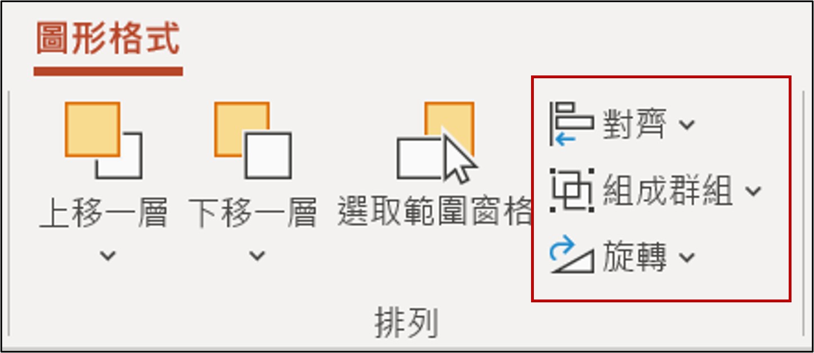Open the chevron next to 組成群組
Image resolution: width=814 pixels, height=353 pixels.
click(x=753, y=191)
